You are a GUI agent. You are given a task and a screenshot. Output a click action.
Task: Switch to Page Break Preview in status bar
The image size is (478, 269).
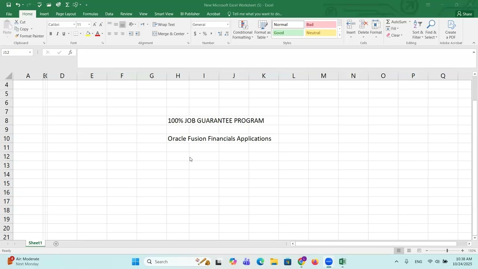point(419,250)
